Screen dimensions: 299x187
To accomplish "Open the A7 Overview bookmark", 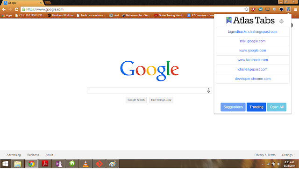I will coord(200,15).
